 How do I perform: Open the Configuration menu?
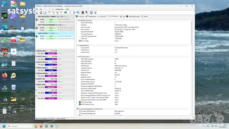59,9
